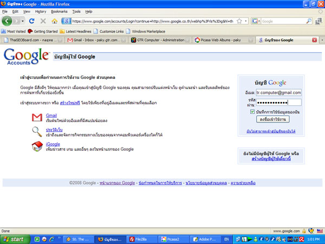325x244 pixels.
Task: Toggle the remember me checkbox
Action: coord(252,112)
